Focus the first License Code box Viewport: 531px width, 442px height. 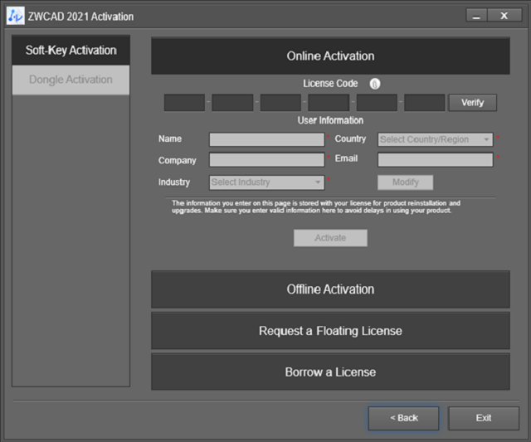[x=184, y=103]
